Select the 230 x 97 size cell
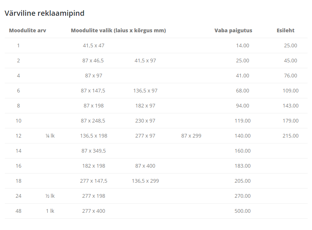 (x=145, y=121)
